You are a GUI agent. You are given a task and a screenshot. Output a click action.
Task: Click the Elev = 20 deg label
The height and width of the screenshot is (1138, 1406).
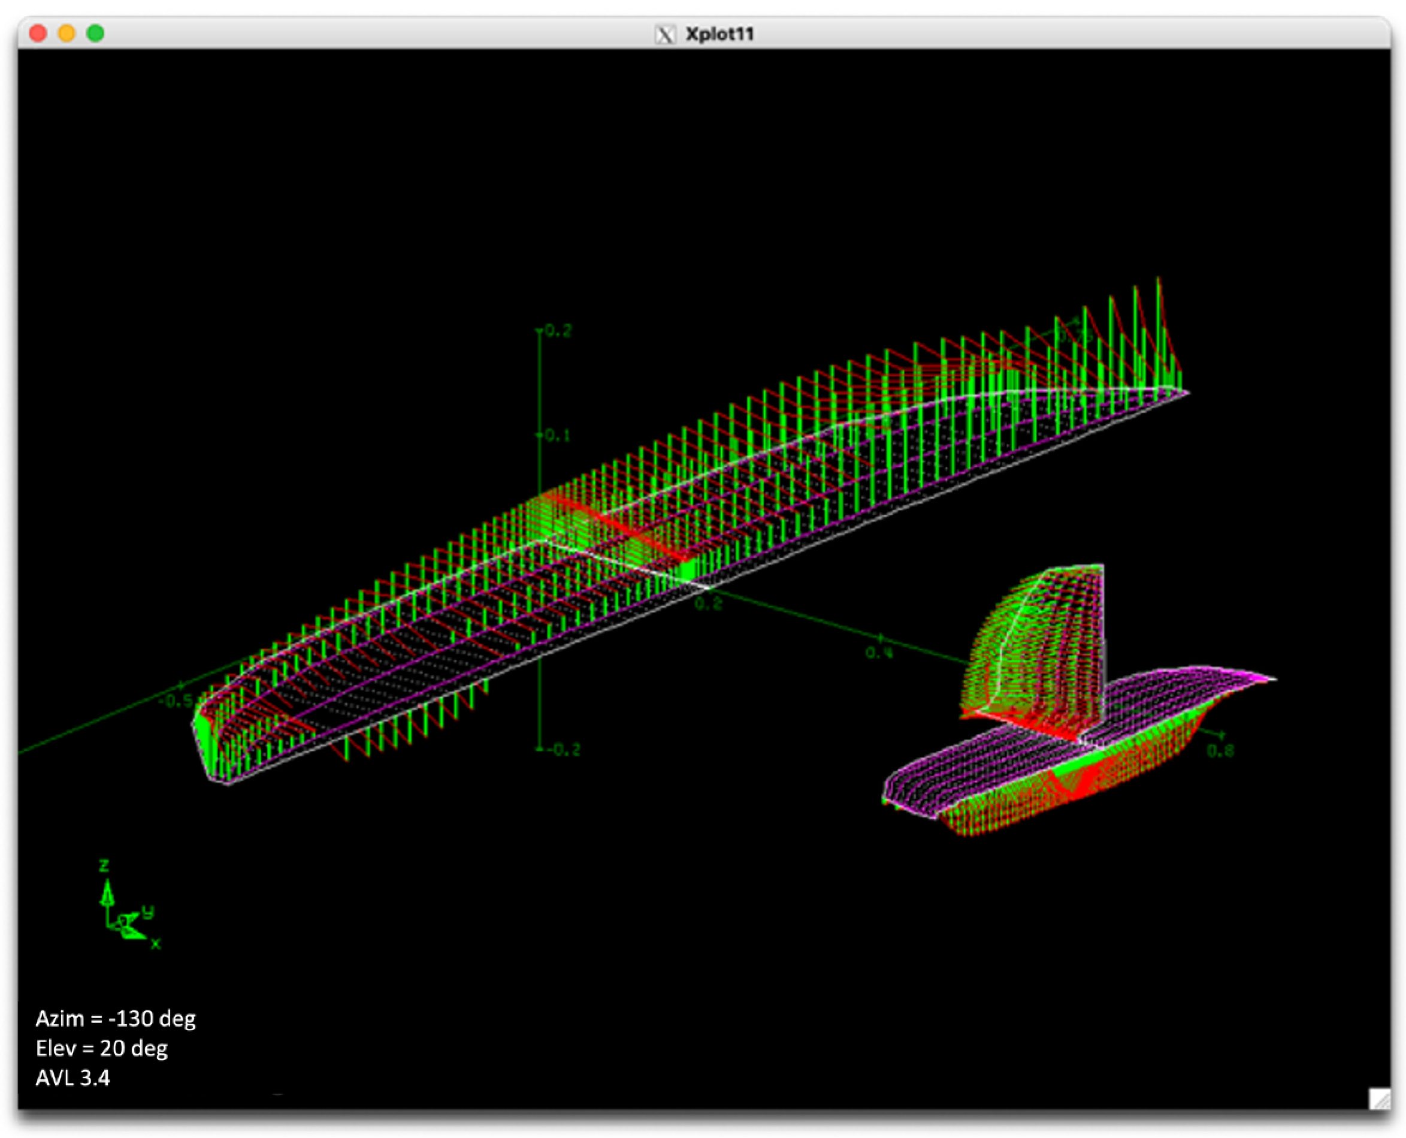[102, 1048]
